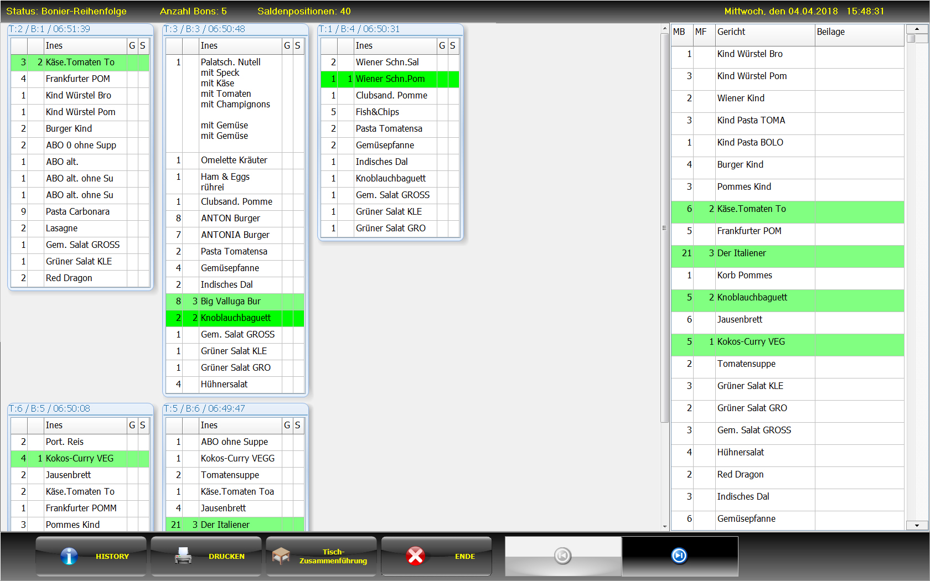The width and height of the screenshot is (930, 581).
Task: Click the down arrow of summary list scrollbar
Action: coord(917,526)
